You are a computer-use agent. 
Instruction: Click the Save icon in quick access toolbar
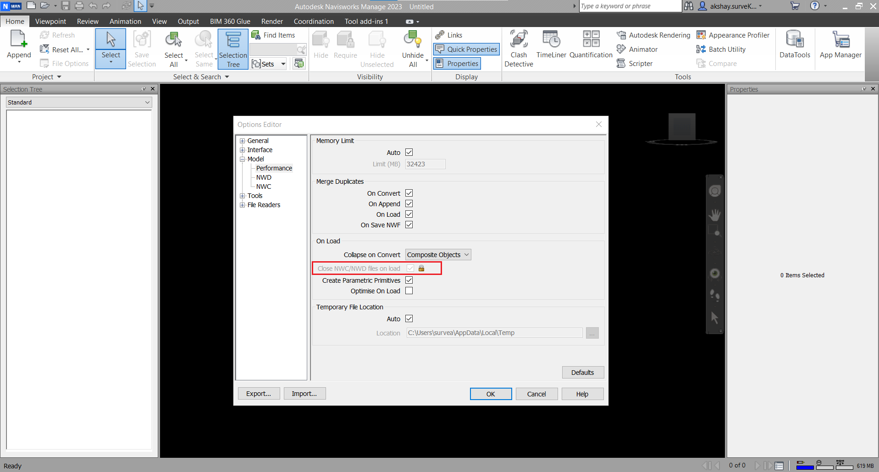[66, 6]
